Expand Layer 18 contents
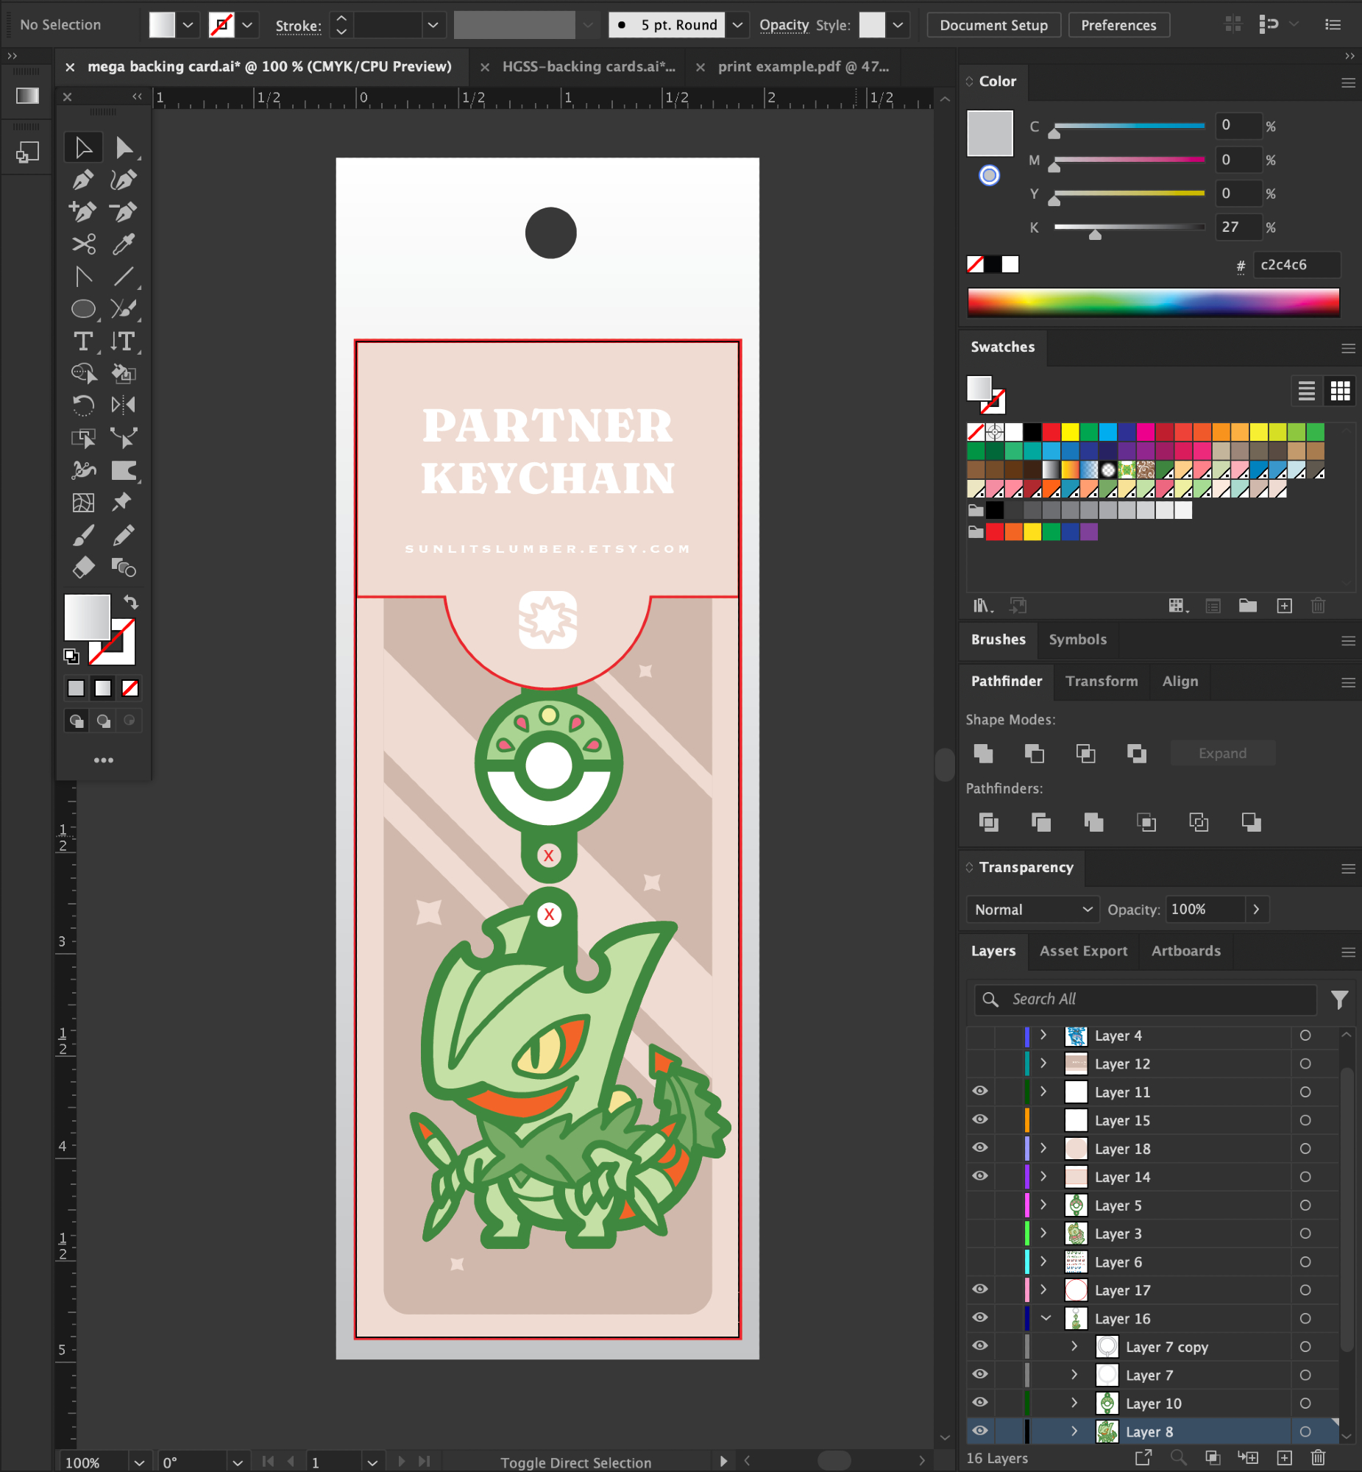 pos(1043,1148)
